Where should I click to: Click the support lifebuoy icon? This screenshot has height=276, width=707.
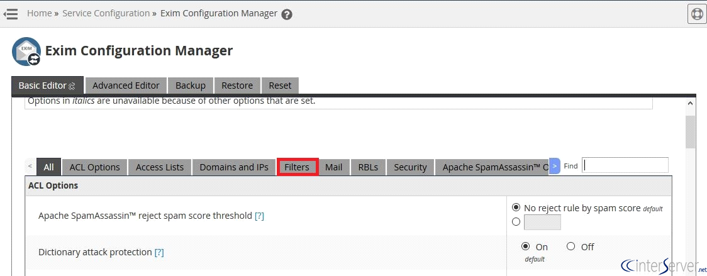(696, 13)
